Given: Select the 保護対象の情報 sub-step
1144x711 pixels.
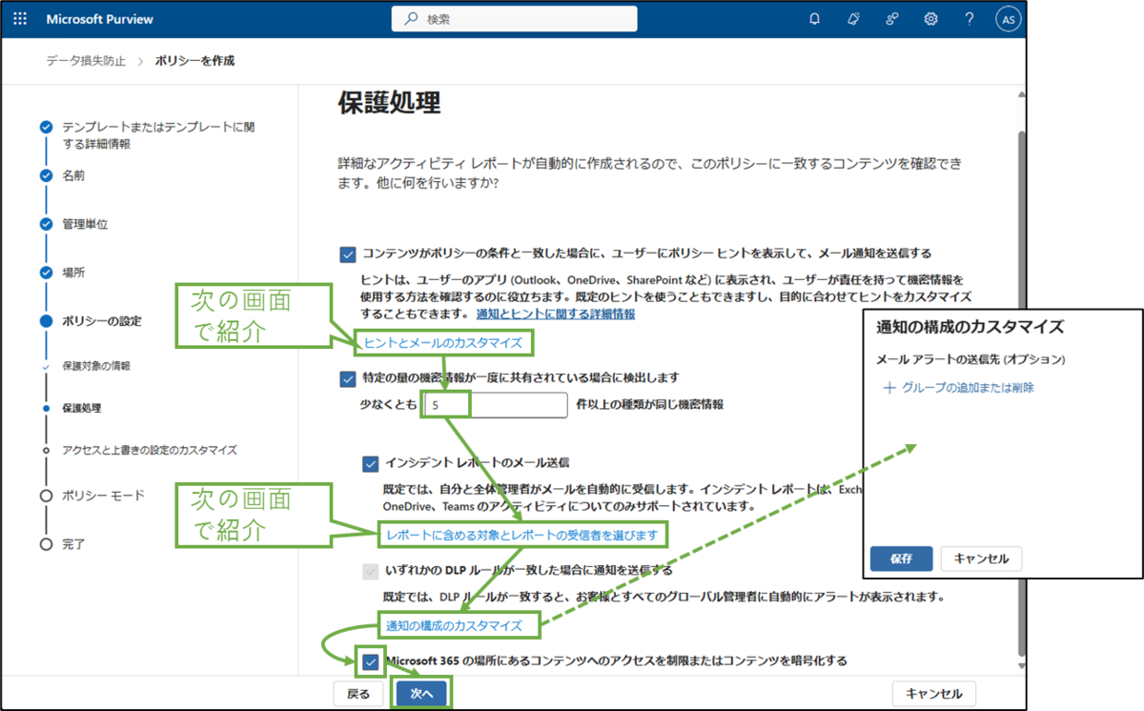Looking at the screenshot, I should (x=96, y=366).
